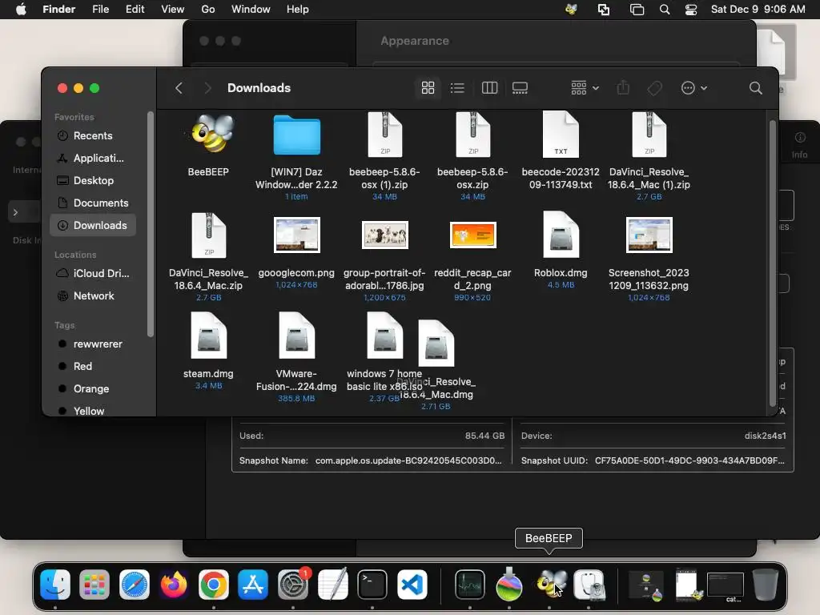Click the Share toolbar icon
This screenshot has width=820, height=615.
623,88
